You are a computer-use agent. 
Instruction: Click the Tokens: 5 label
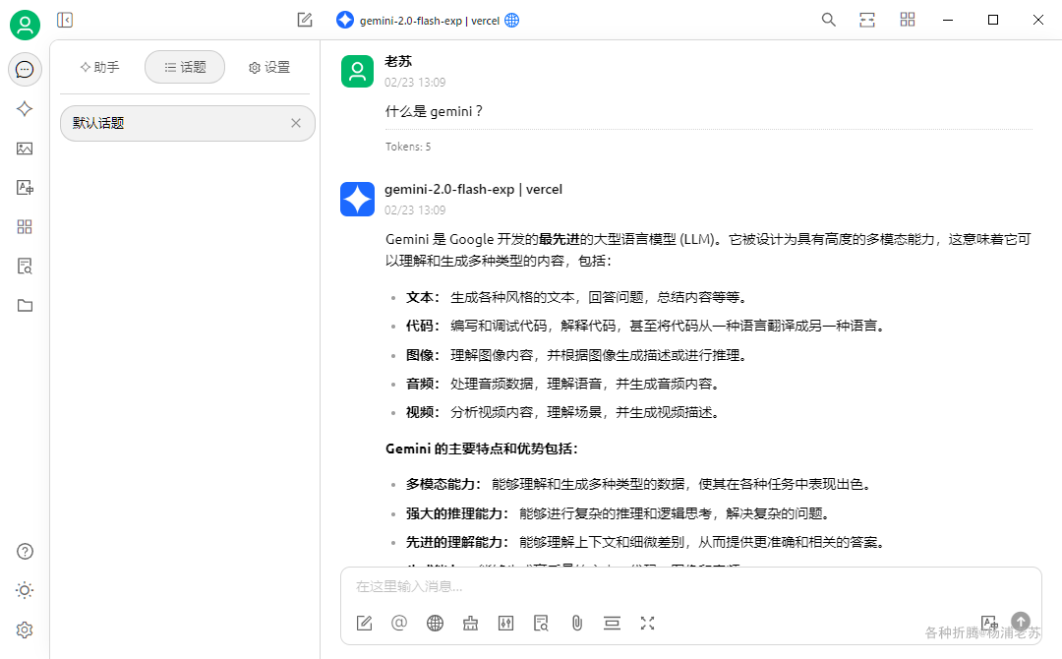[x=408, y=147]
